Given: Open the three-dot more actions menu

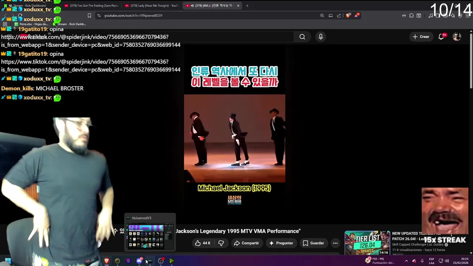Looking at the screenshot, I should (335, 243).
